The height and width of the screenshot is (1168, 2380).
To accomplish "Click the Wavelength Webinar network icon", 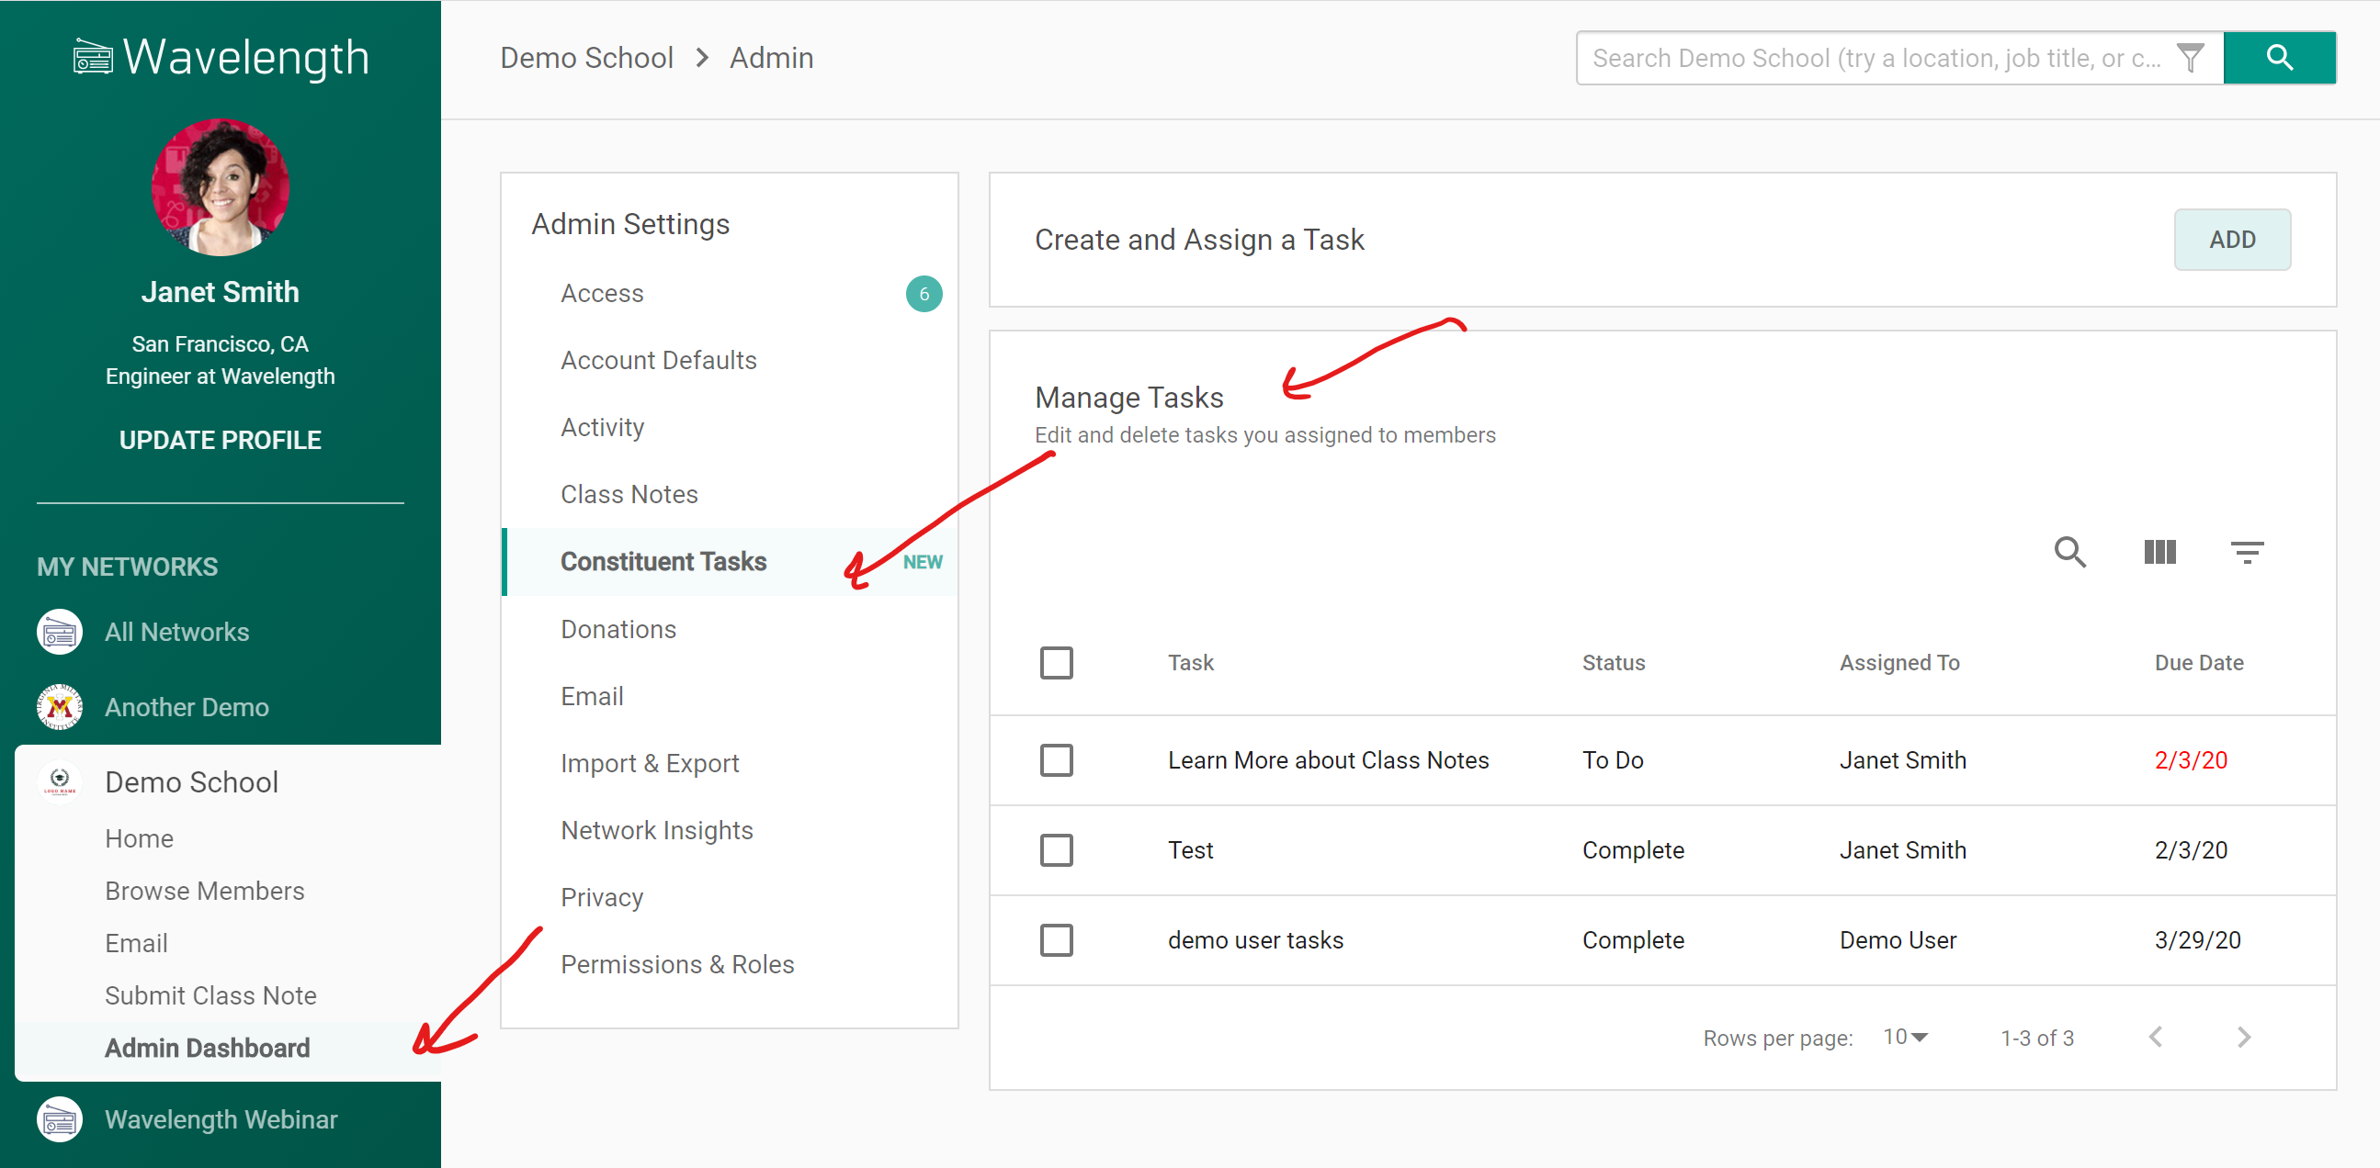I will pos(60,1119).
